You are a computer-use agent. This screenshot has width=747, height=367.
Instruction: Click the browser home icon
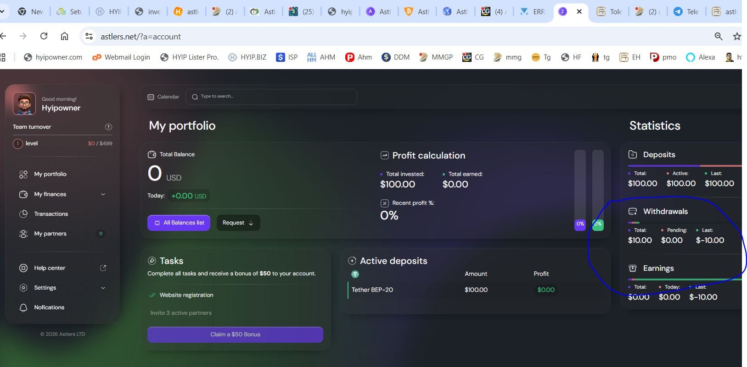point(64,36)
